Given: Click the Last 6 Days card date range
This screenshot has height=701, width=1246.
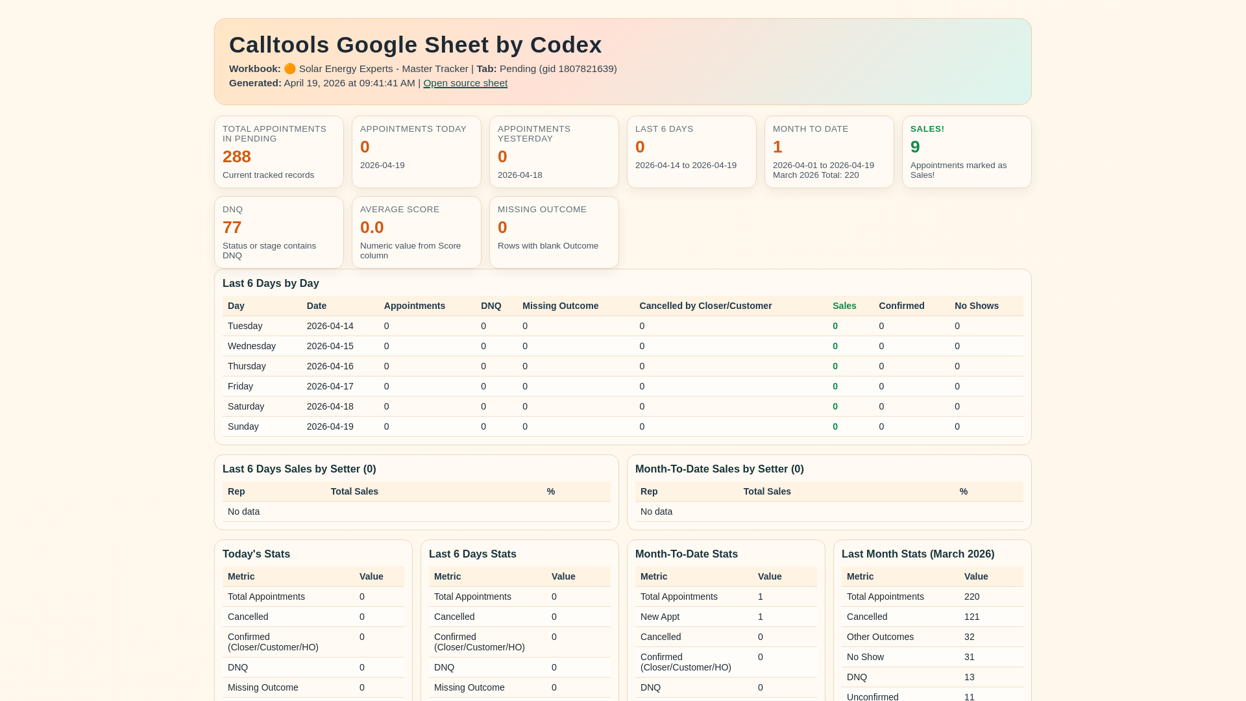Looking at the screenshot, I should click(x=686, y=166).
